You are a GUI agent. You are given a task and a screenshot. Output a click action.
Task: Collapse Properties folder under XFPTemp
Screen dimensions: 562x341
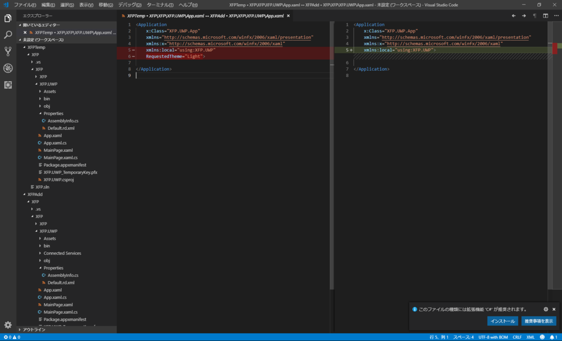coord(66,113)
